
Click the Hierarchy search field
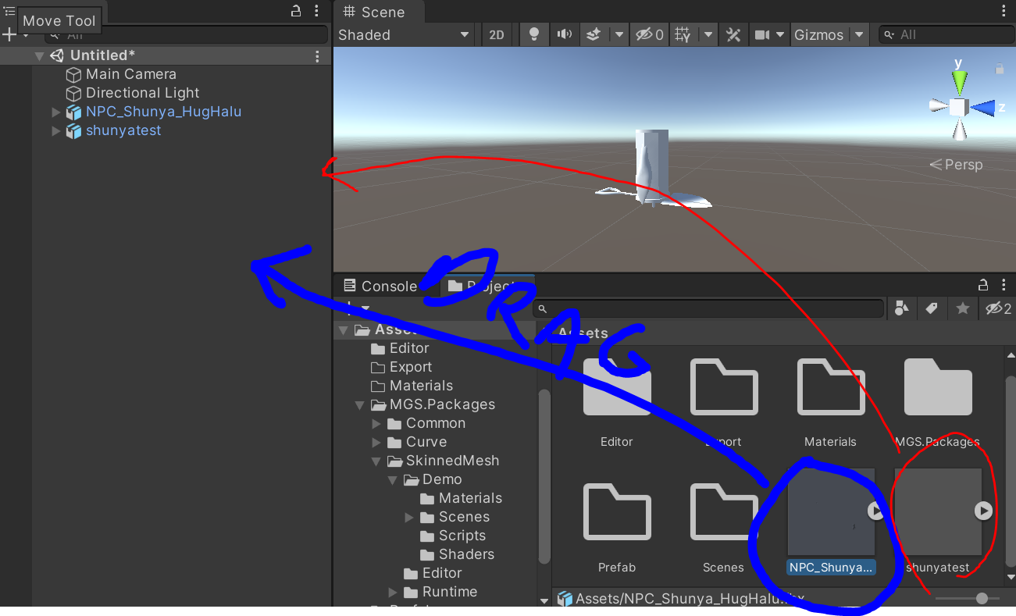click(x=186, y=34)
